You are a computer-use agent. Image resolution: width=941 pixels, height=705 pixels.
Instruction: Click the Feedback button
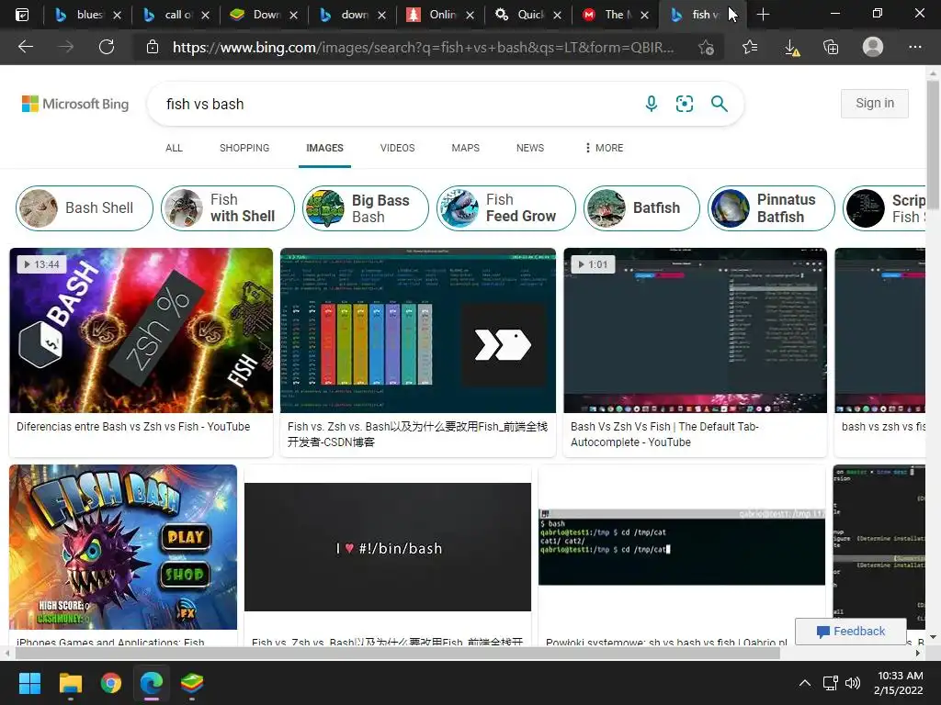[x=850, y=631]
